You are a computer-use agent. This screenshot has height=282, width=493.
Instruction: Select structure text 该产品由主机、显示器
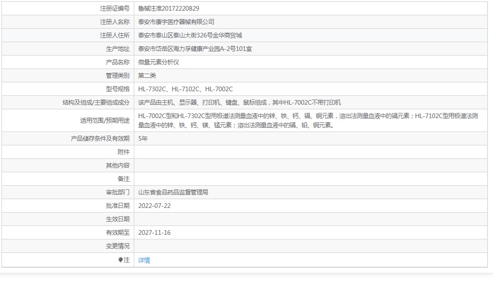pyautogui.click(x=167, y=102)
